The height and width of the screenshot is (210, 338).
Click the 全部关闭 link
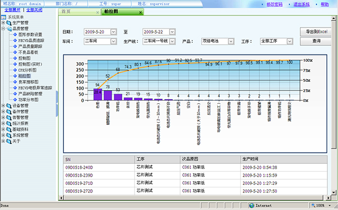click(34, 10)
